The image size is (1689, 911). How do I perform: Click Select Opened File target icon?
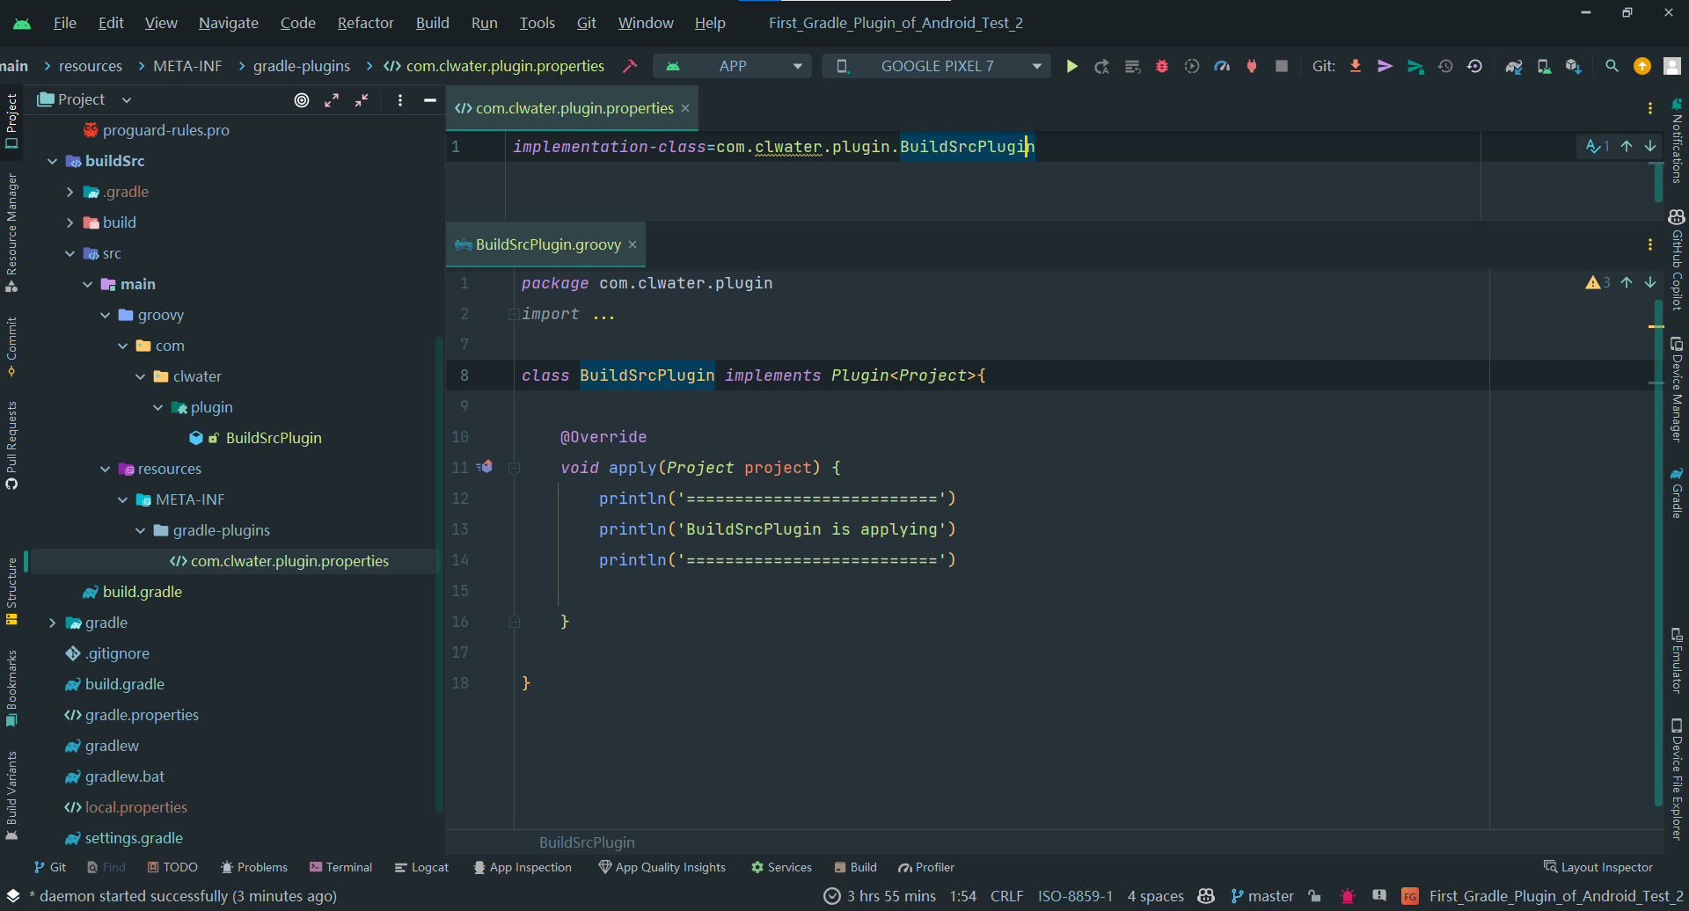pos(302,100)
